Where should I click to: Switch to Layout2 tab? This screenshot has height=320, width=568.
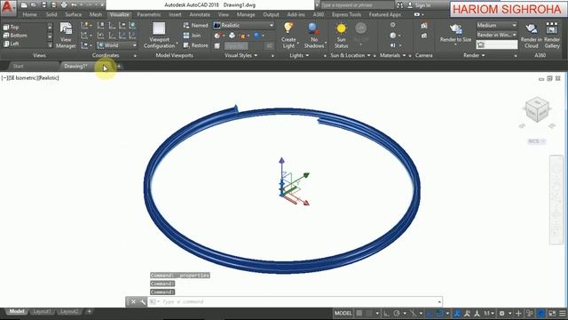tap(69, 311)
